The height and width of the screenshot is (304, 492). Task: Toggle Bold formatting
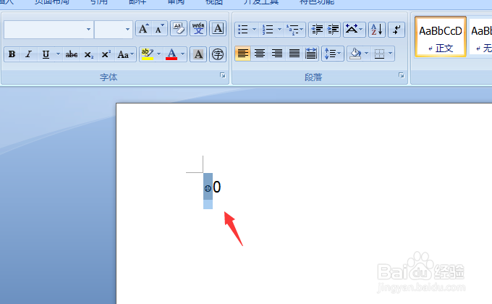point(12,54)
